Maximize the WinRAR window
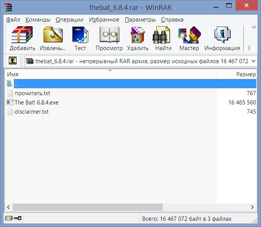 click(229, 6)
